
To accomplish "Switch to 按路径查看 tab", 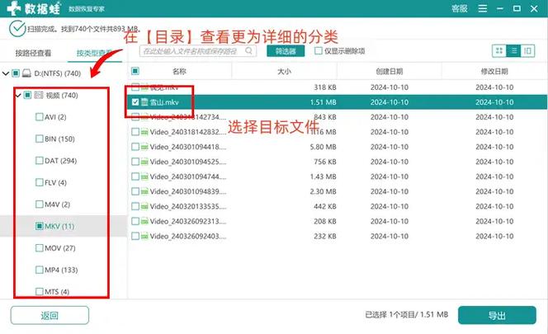I will pos(33,53).
